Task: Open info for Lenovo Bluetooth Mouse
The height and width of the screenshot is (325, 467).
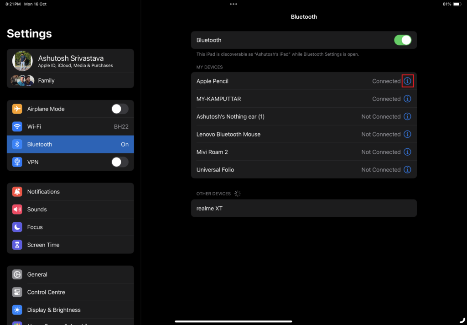Action: (x=407, y=134)
